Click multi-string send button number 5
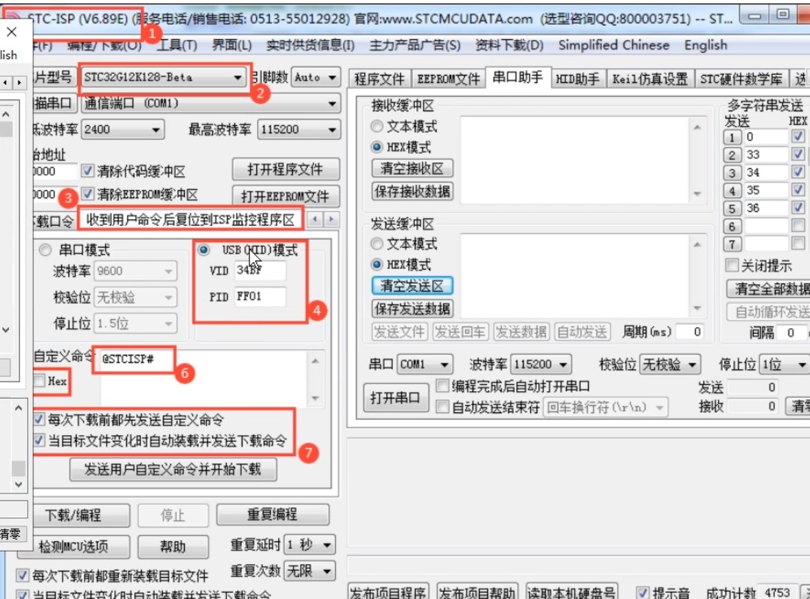The height and width of the screenshot is (599, 810). tap(732, 209)
